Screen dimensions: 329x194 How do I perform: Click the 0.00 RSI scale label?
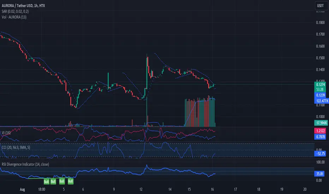(319, 180)
